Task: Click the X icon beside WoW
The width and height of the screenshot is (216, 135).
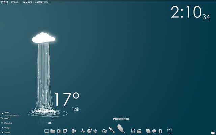Action: [x=2, y=132]
